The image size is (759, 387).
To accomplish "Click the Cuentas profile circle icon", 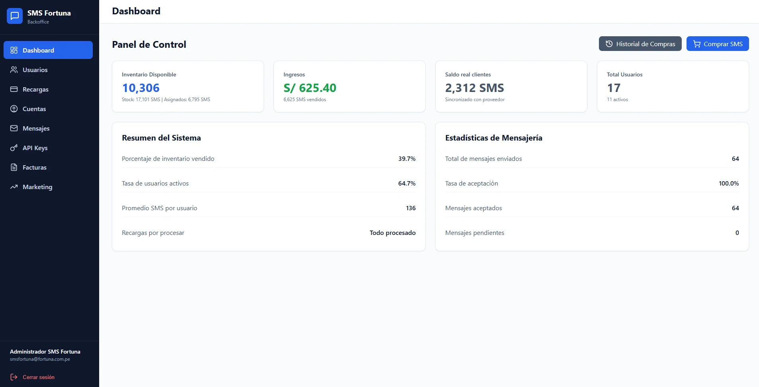I will 14,109.
